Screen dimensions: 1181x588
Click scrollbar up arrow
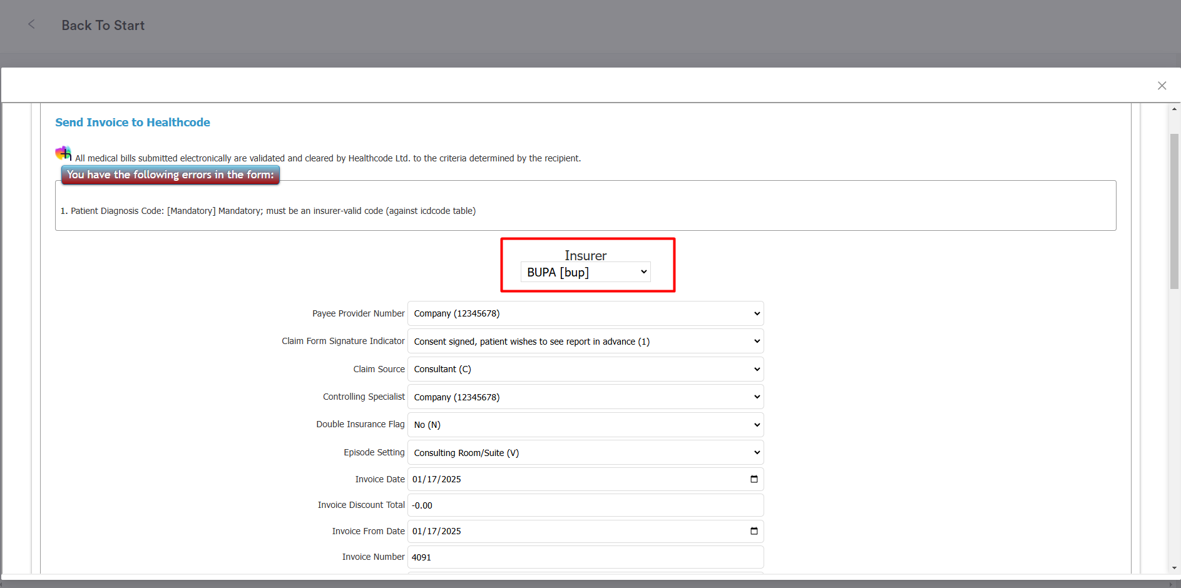[x=1174, y=109]
